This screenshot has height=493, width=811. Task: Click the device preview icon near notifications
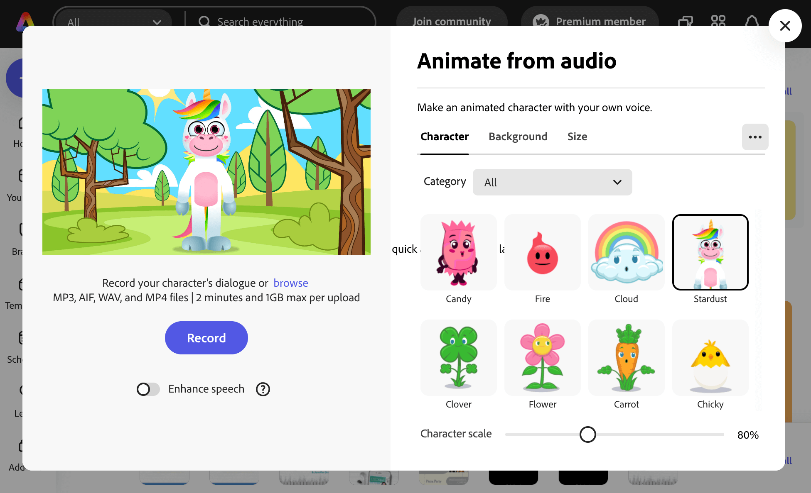[x=685, y=22]
